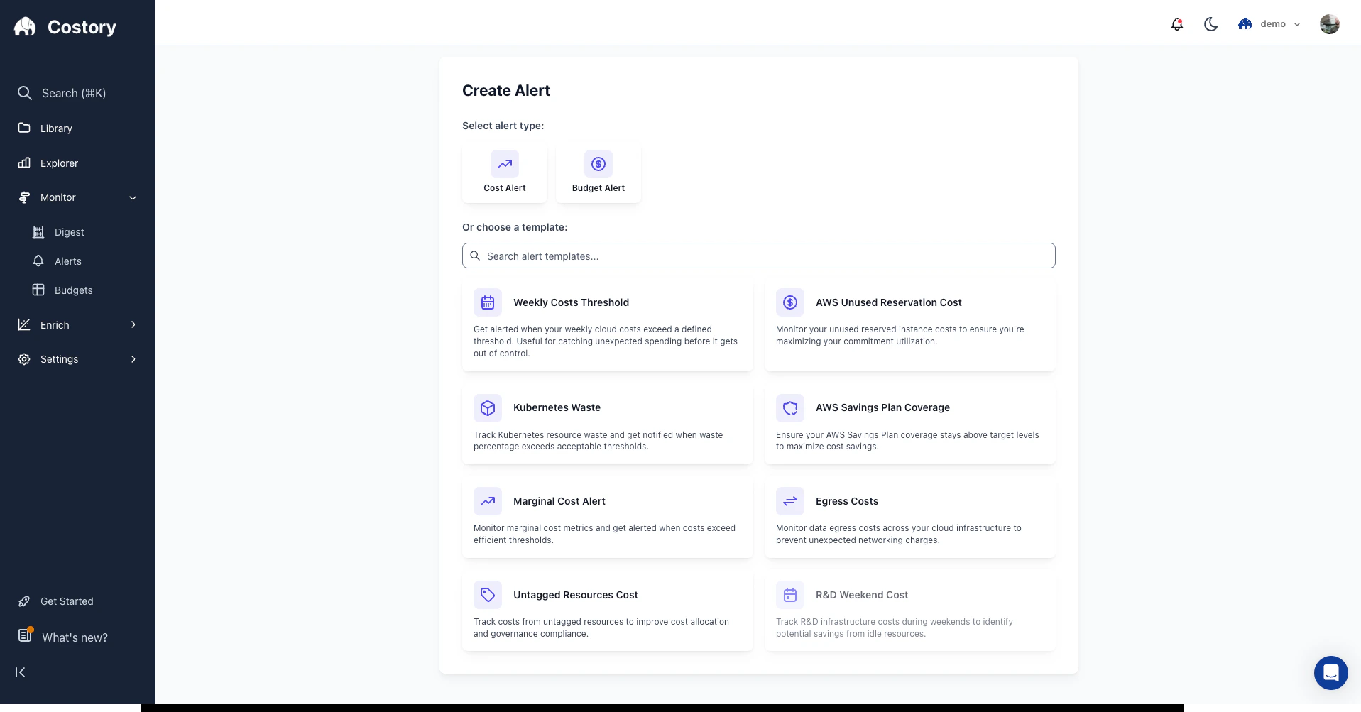1361x712 pixels.
Task: Open the Intercom chat bubble
Action: click(x=1330, y=672)
